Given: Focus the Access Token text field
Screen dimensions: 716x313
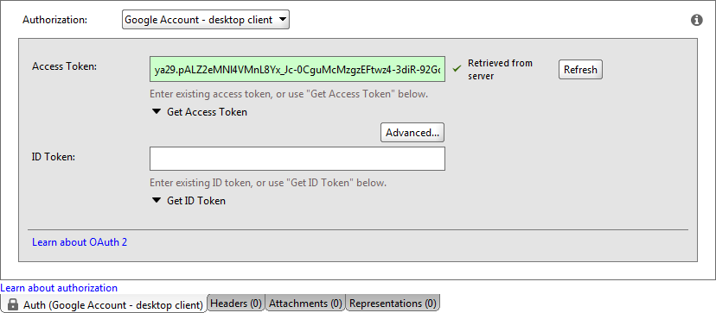Looking at the screenshot, I should 297,70.
